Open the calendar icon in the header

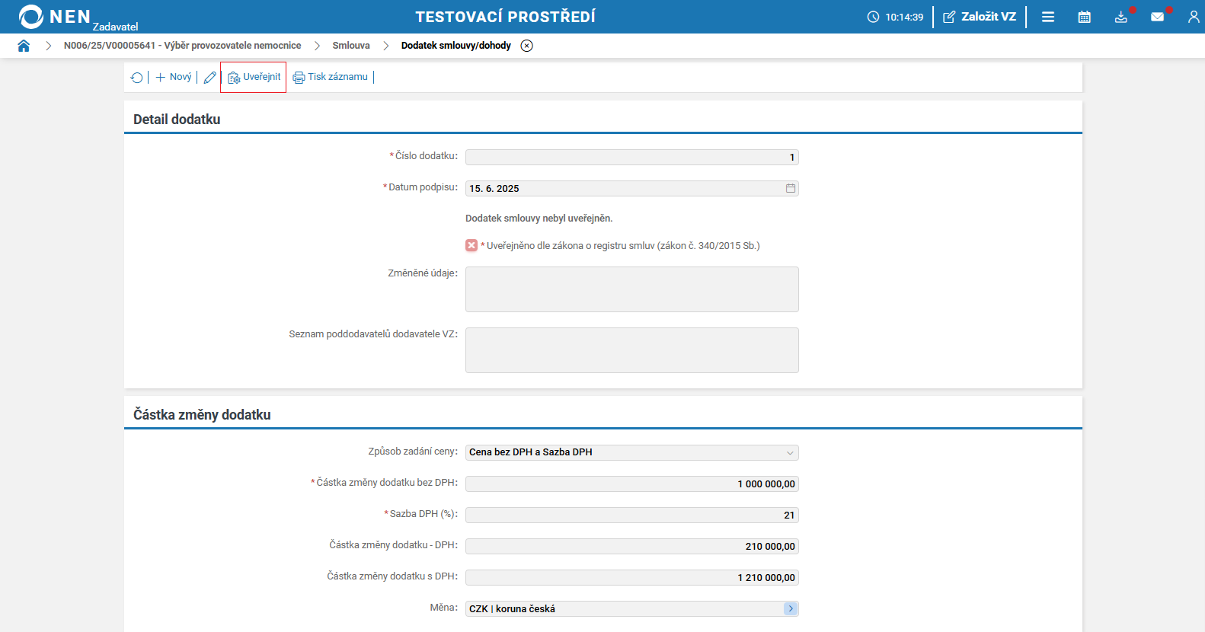pos(1085,17)
